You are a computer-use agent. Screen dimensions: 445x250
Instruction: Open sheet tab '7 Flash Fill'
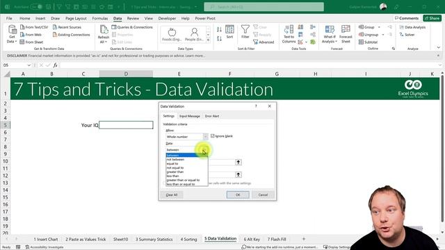click(277, 239)
